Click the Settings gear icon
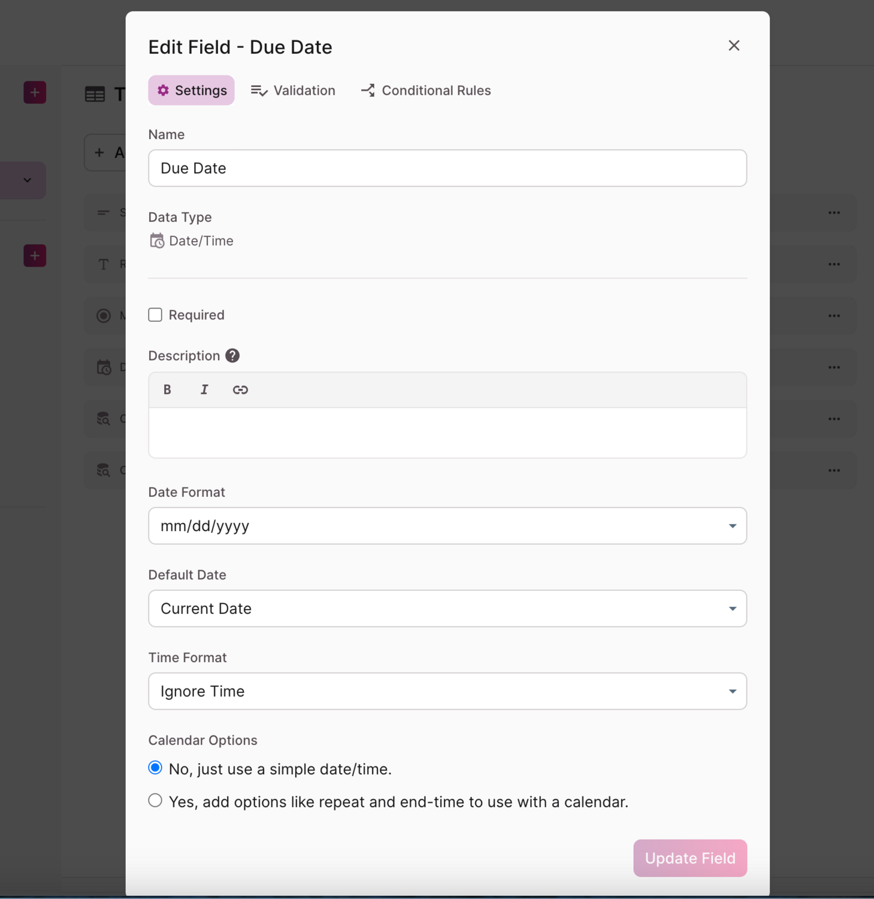The width and height of the screenshot is (874, 899). coord(163,90)
